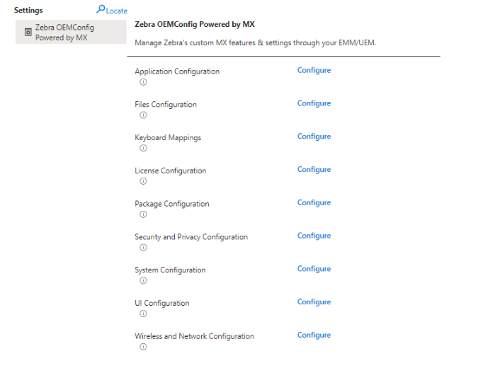Open info icon under Application Configuration
This screenshot has width=483, height=368.
[143, 82]
